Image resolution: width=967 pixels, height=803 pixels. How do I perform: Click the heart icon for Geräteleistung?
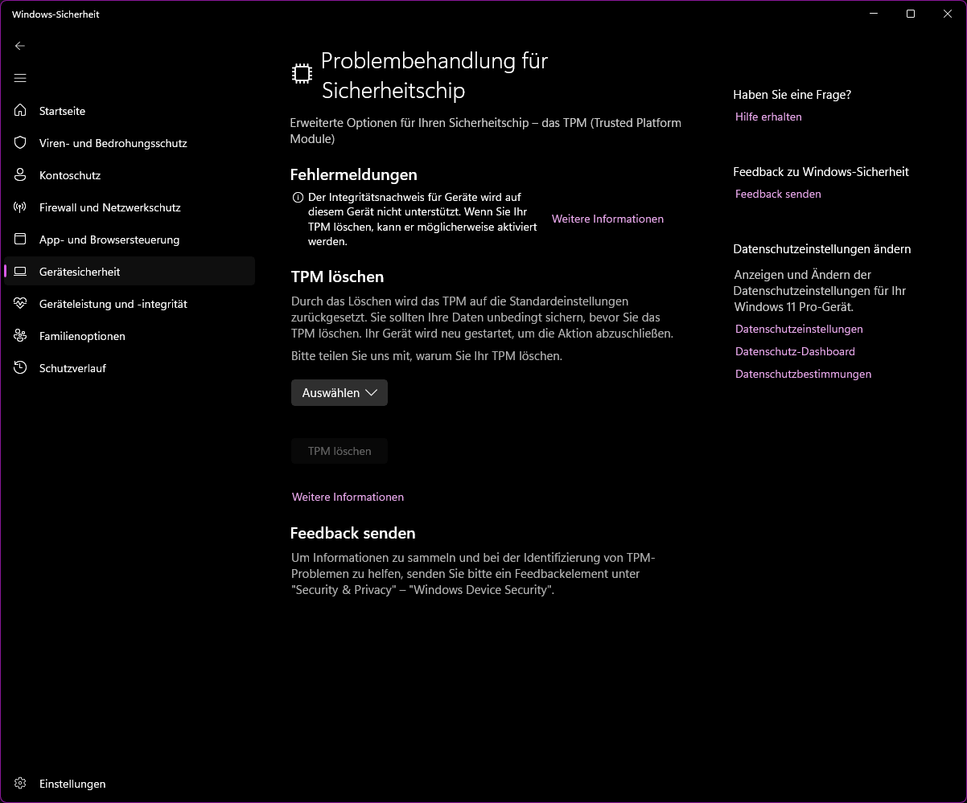coord(21,303)
